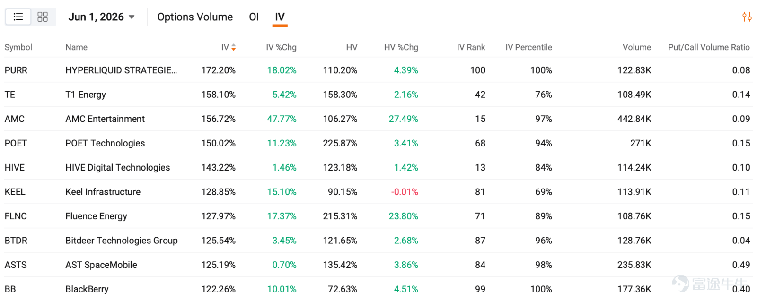Switch to grid view layout

tap(43, 17)
